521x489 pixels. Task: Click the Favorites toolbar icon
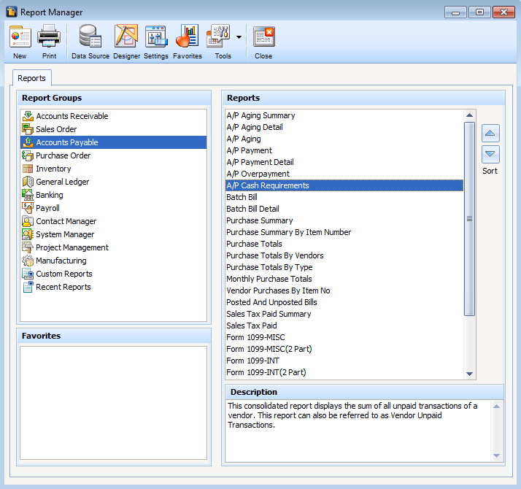(187, 36)
